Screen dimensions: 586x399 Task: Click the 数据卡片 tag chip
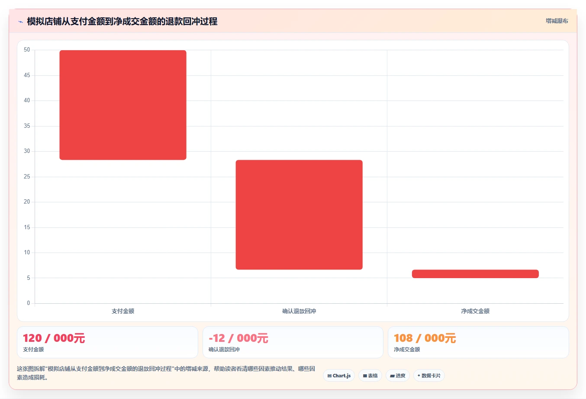pyautogui.click(x=429, y=376)
